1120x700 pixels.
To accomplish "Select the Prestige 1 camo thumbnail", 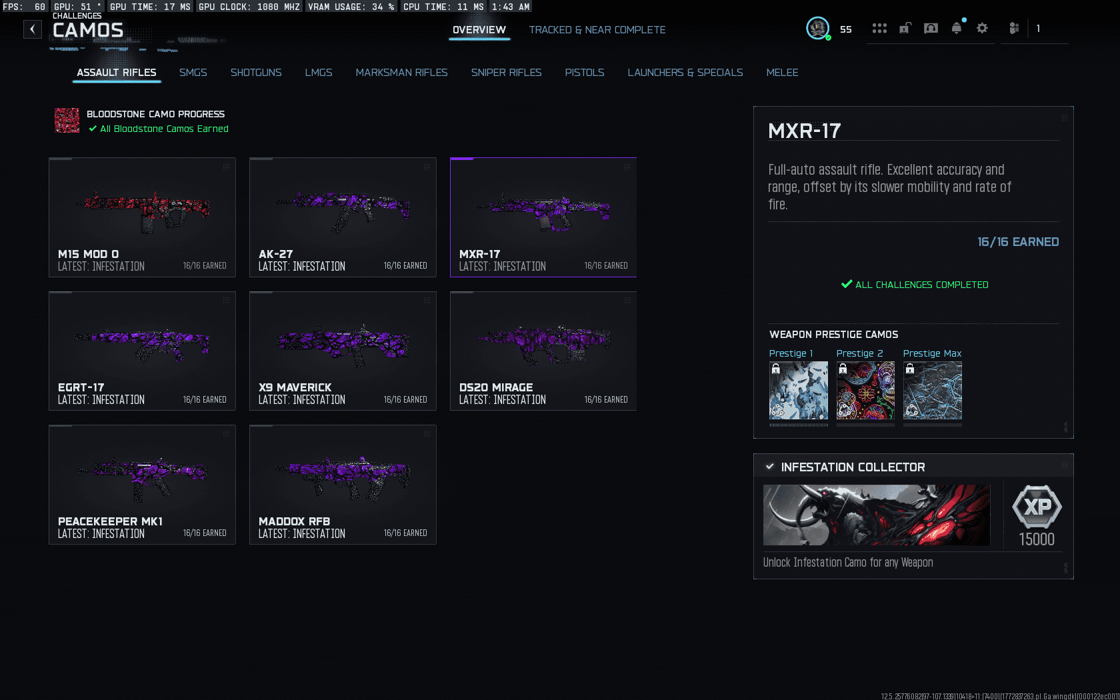I will tap(799, 391).
